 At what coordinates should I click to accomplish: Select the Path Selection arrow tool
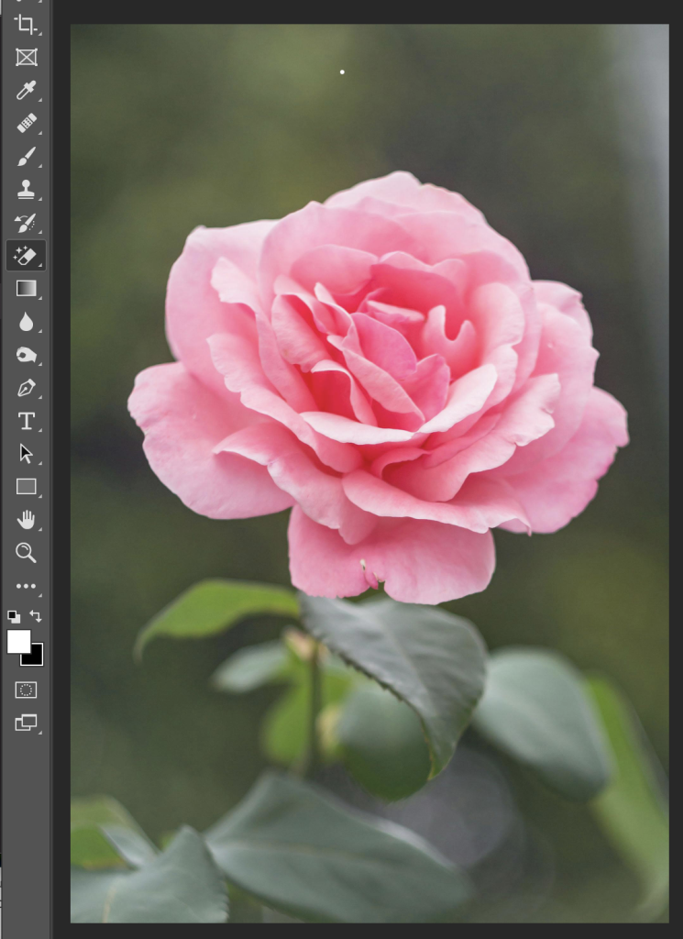pyautogui.click(x=26, y=454)
